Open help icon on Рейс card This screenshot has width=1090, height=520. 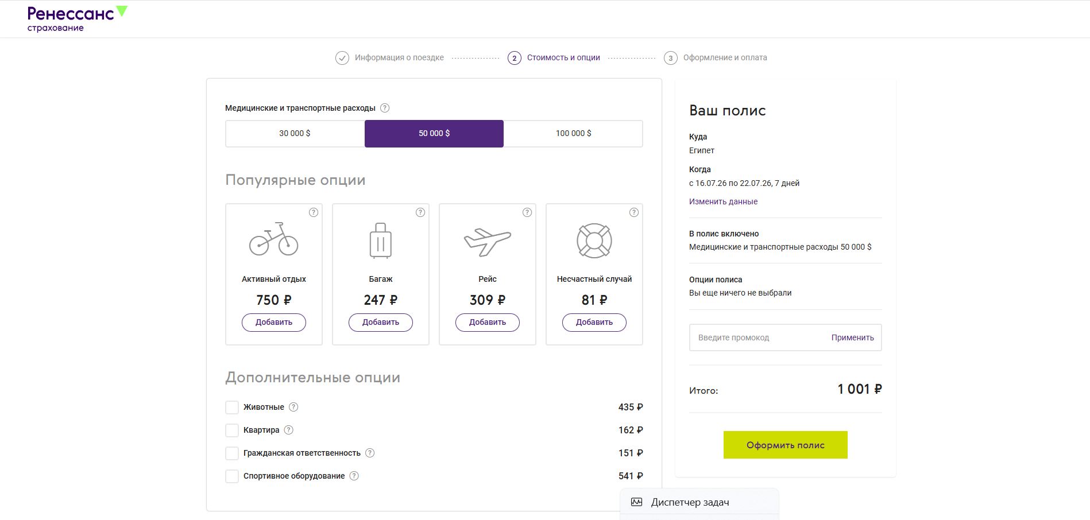[x=527, y=212]
